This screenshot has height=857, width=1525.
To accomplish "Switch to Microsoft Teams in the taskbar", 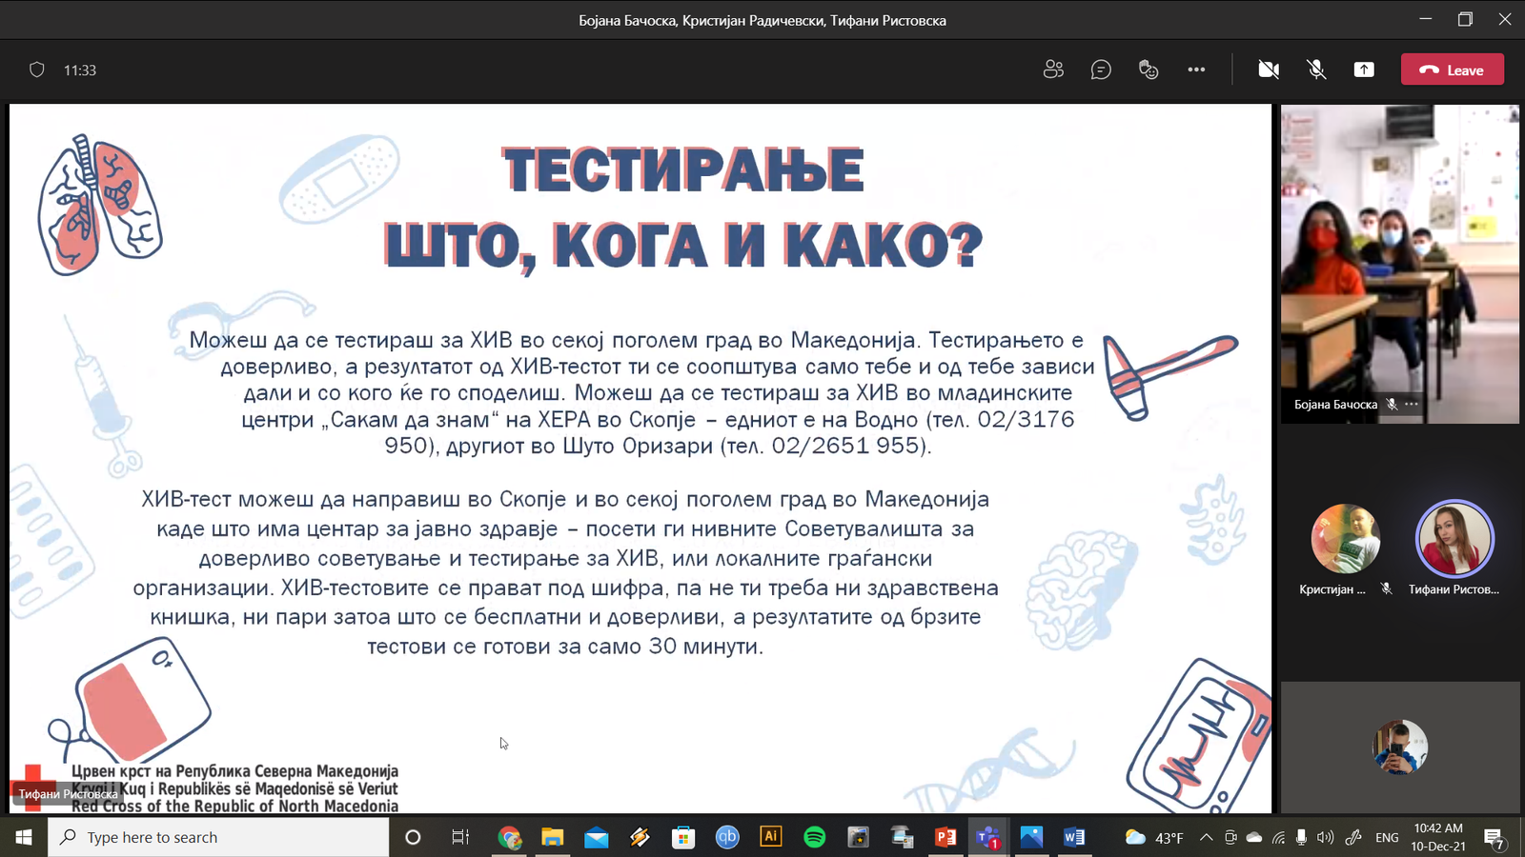I will coord(988,837).
